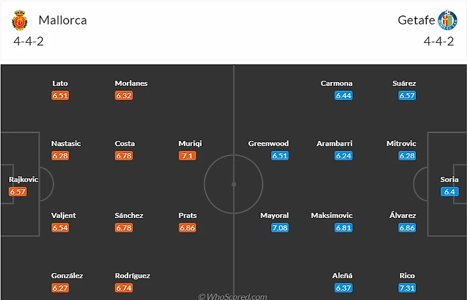Viewport: 468px width, 300px height.
Task: Click Costa's 6.78 rating badge
Action: coord(124,156)
